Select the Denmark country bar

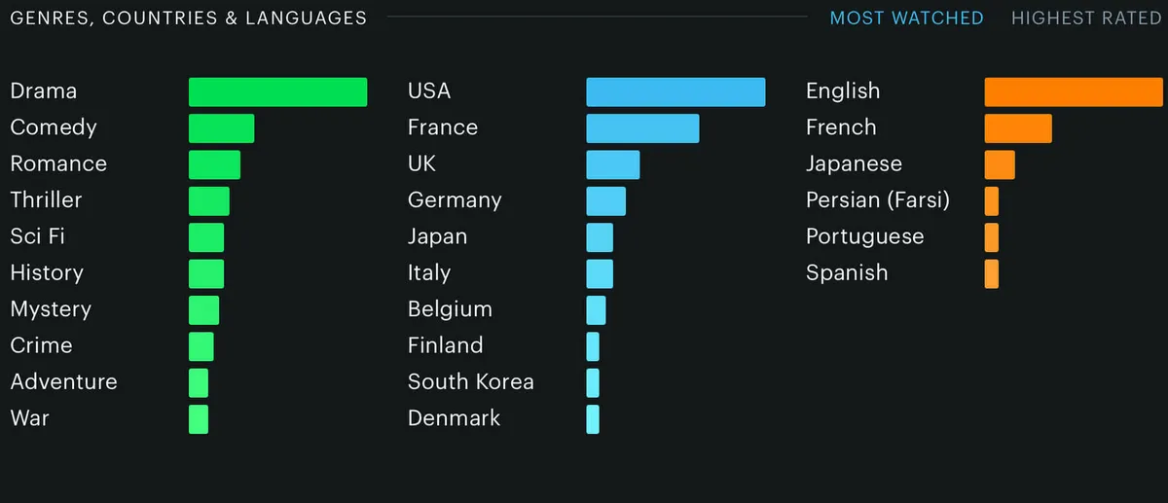(593, 419)
